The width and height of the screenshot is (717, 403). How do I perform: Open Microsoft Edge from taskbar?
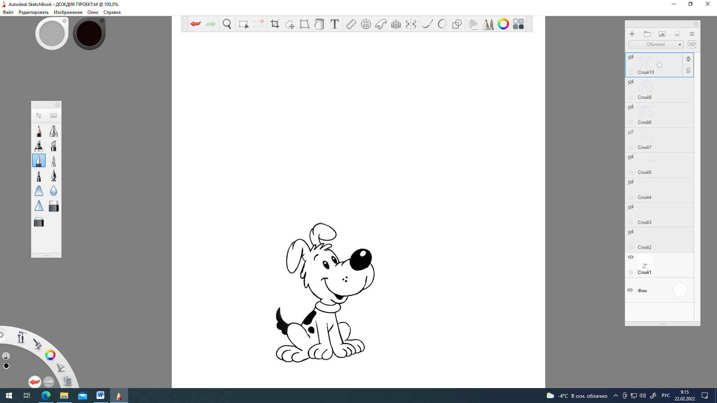46,396
